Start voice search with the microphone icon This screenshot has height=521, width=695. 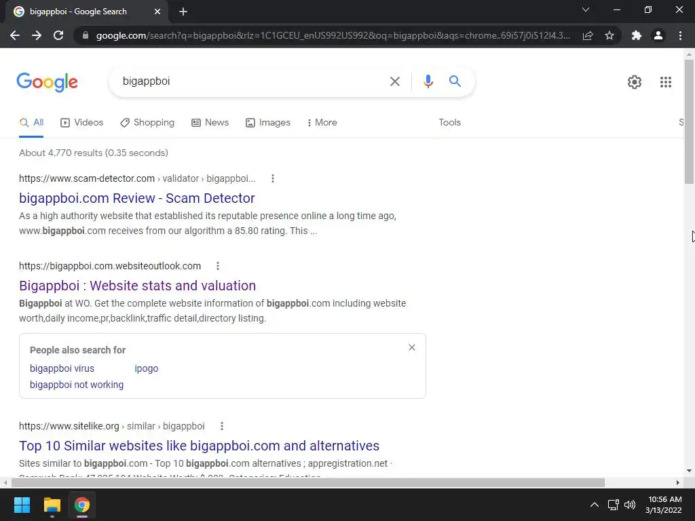[428, 81]
